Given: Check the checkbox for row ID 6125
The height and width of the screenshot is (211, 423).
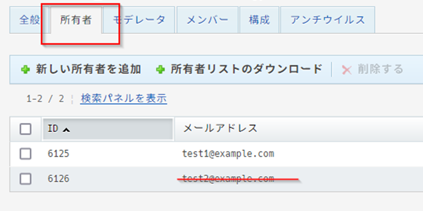Looking at the screenshot, I should click(x=26, y=154).
